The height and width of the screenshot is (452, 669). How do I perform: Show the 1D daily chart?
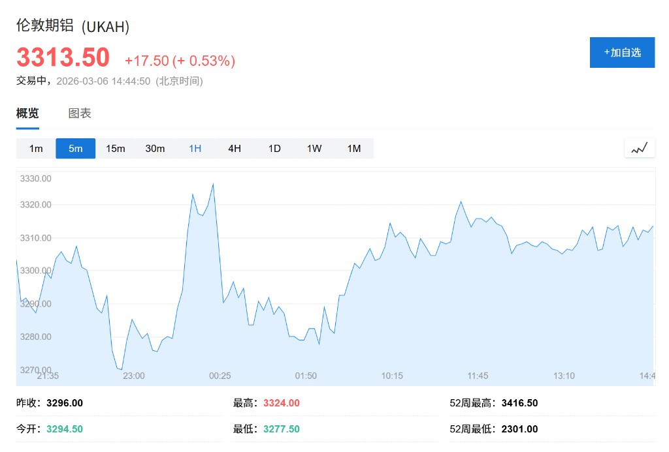click(x=274, y=149)
